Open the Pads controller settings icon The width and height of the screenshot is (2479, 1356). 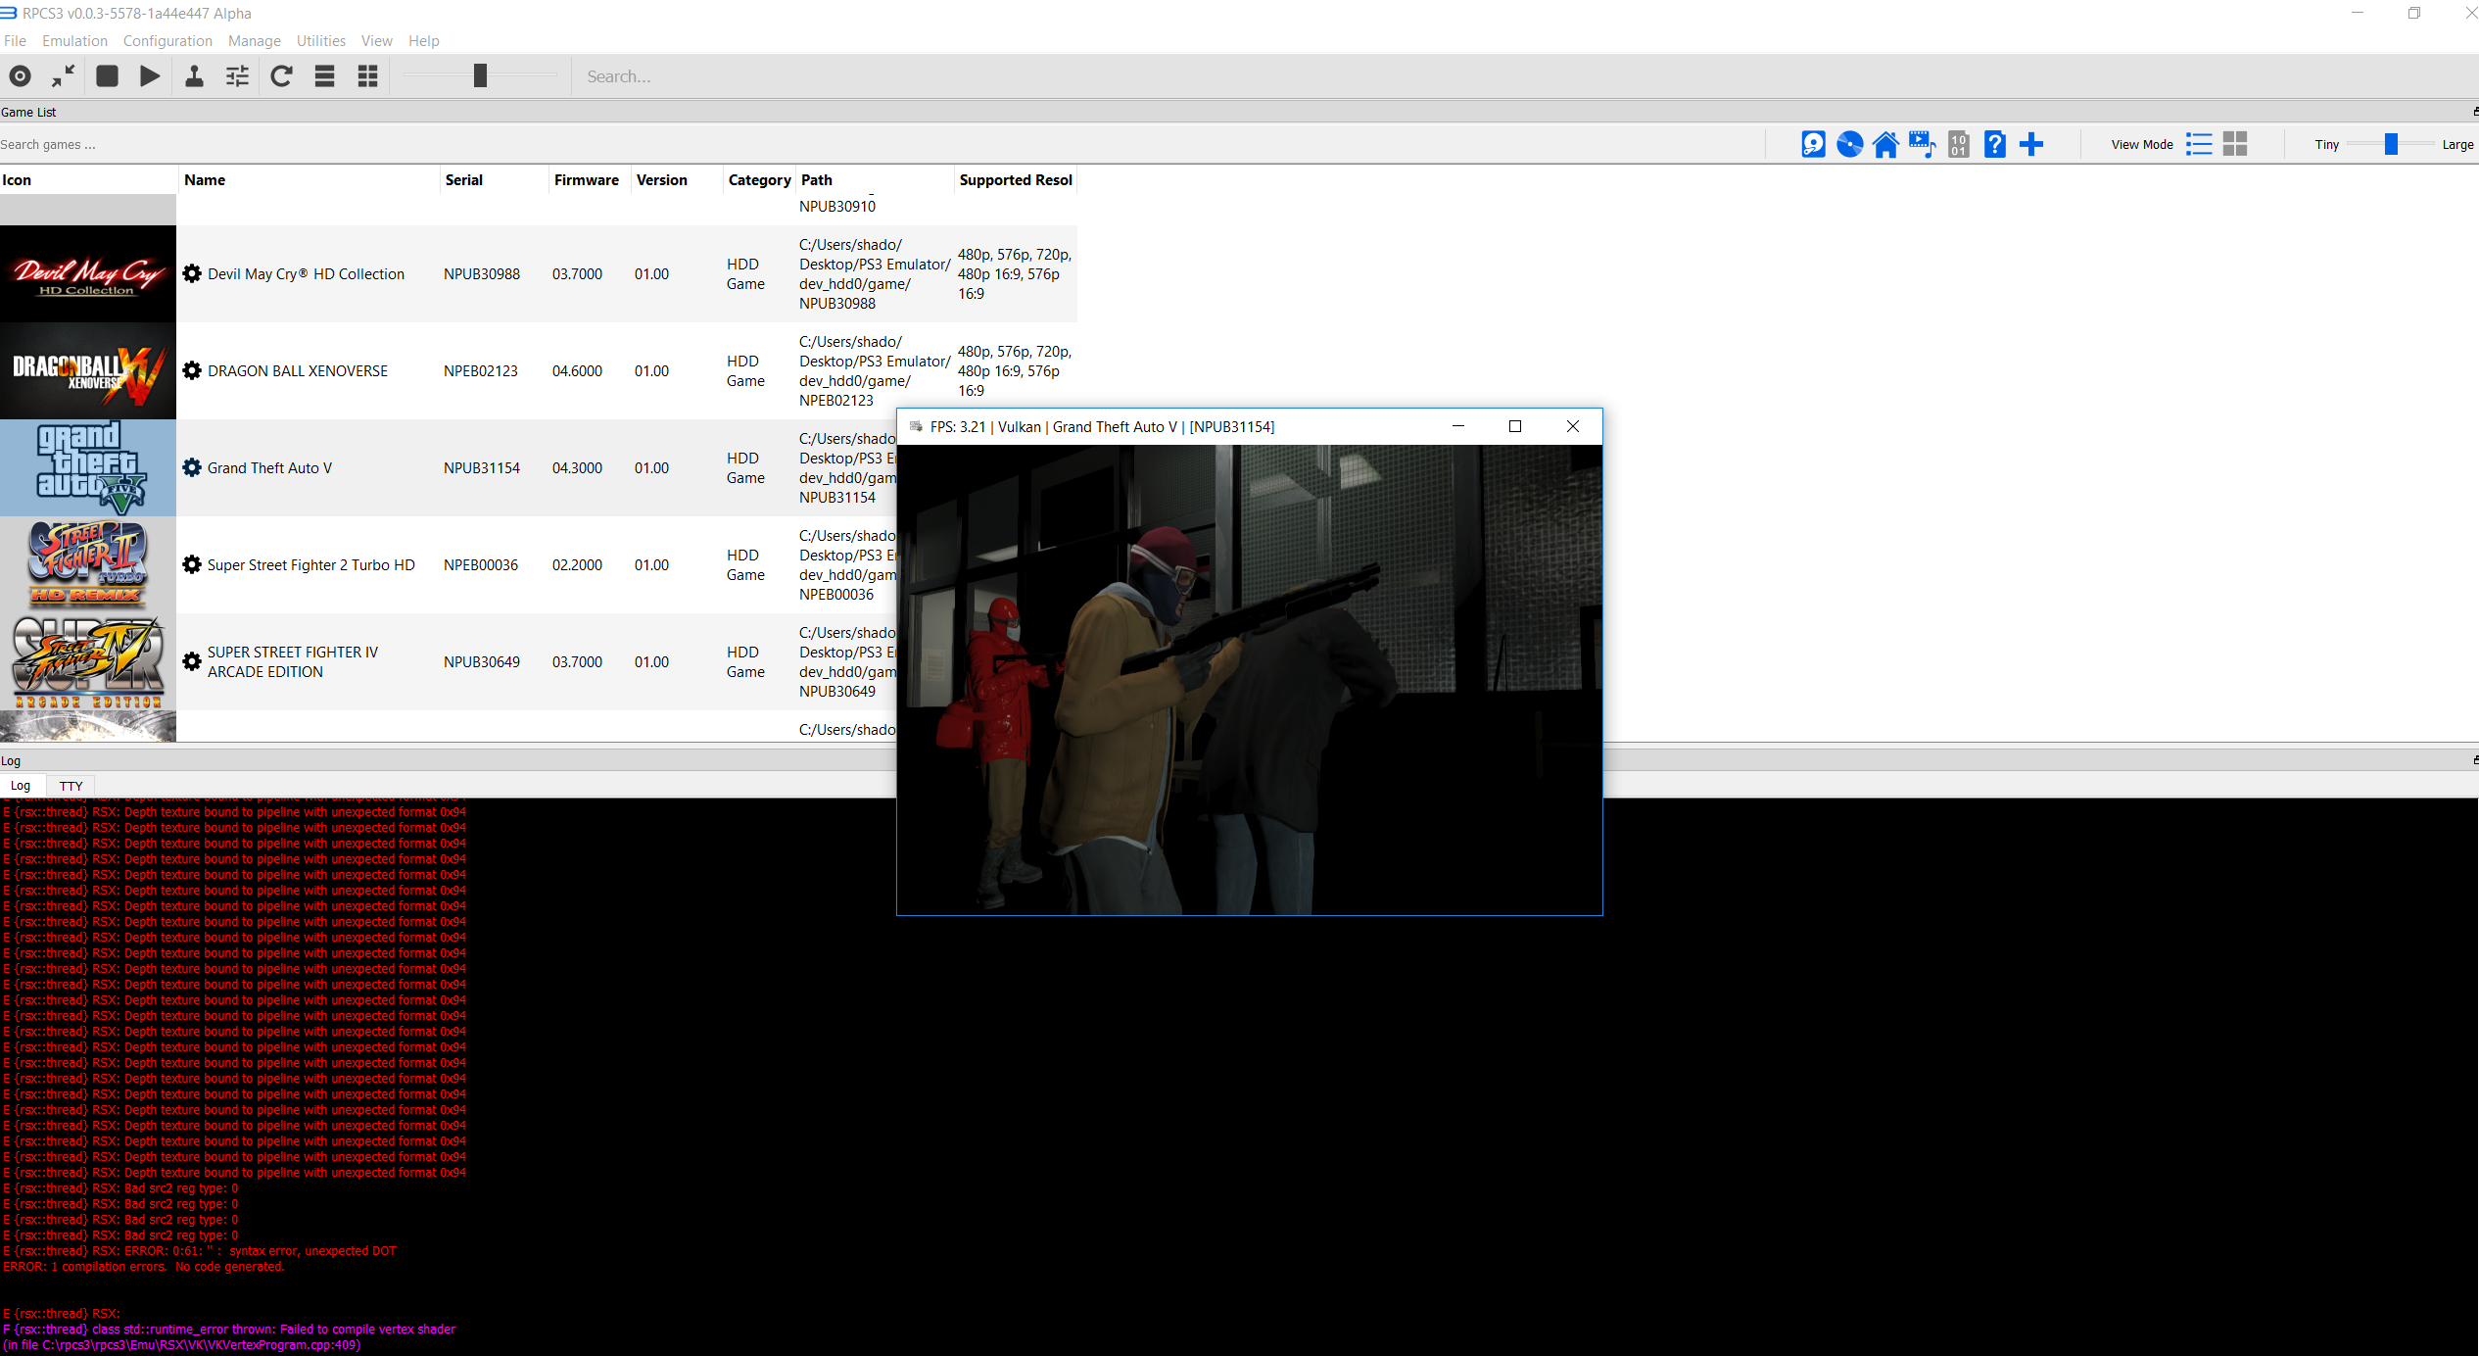coord(194,76)
